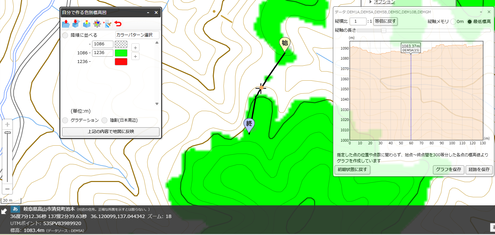Image resolution: width=495 pixels, height=235 pixels.
Task: Click the グラフを保存 button
Action: [x=448, y=170]
